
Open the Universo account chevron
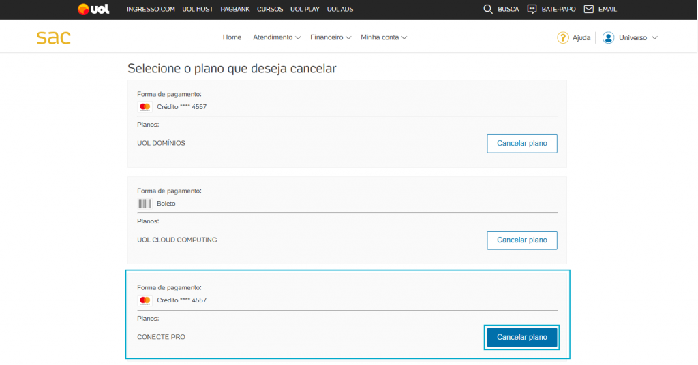coord(654,37)
